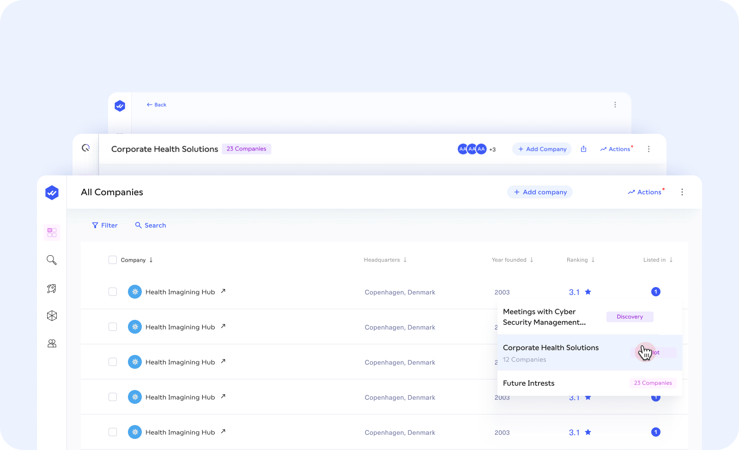Toggle the select-all Company header checkbox

pos(113,260)
